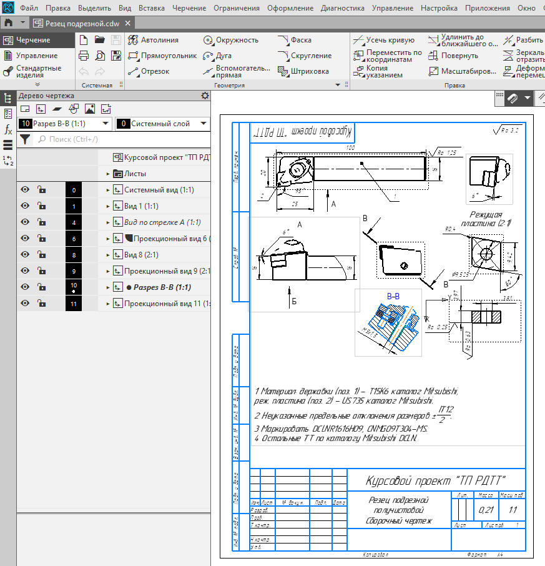Open the Диагностика menu
The width and height of the screenshot is (545, 566).
tap(342, 9)
